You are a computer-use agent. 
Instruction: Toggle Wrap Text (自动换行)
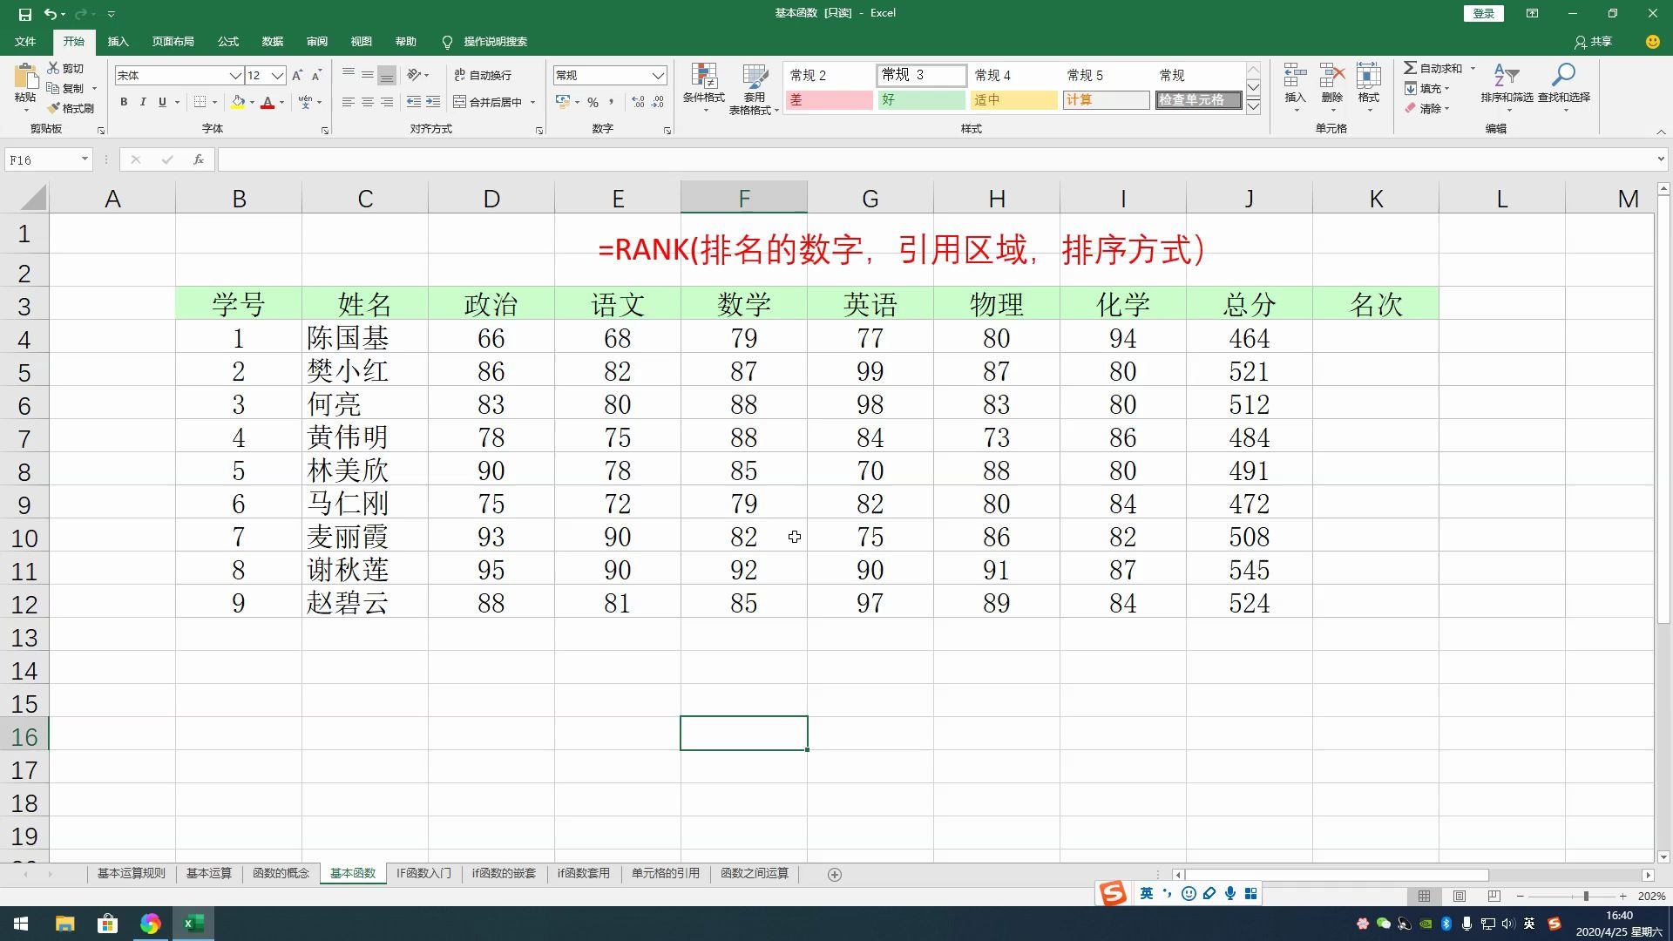[x=483, y=75]
